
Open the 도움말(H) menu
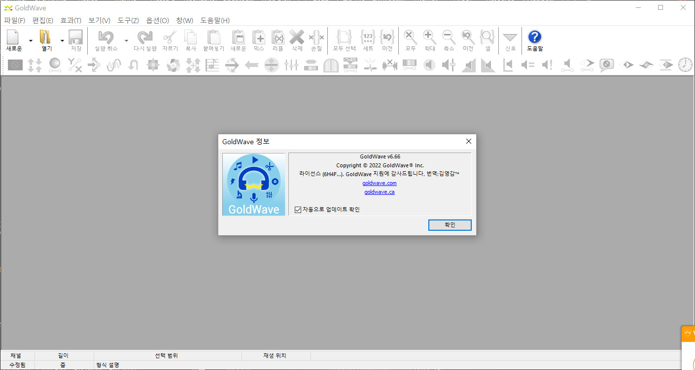click(215, 21)
